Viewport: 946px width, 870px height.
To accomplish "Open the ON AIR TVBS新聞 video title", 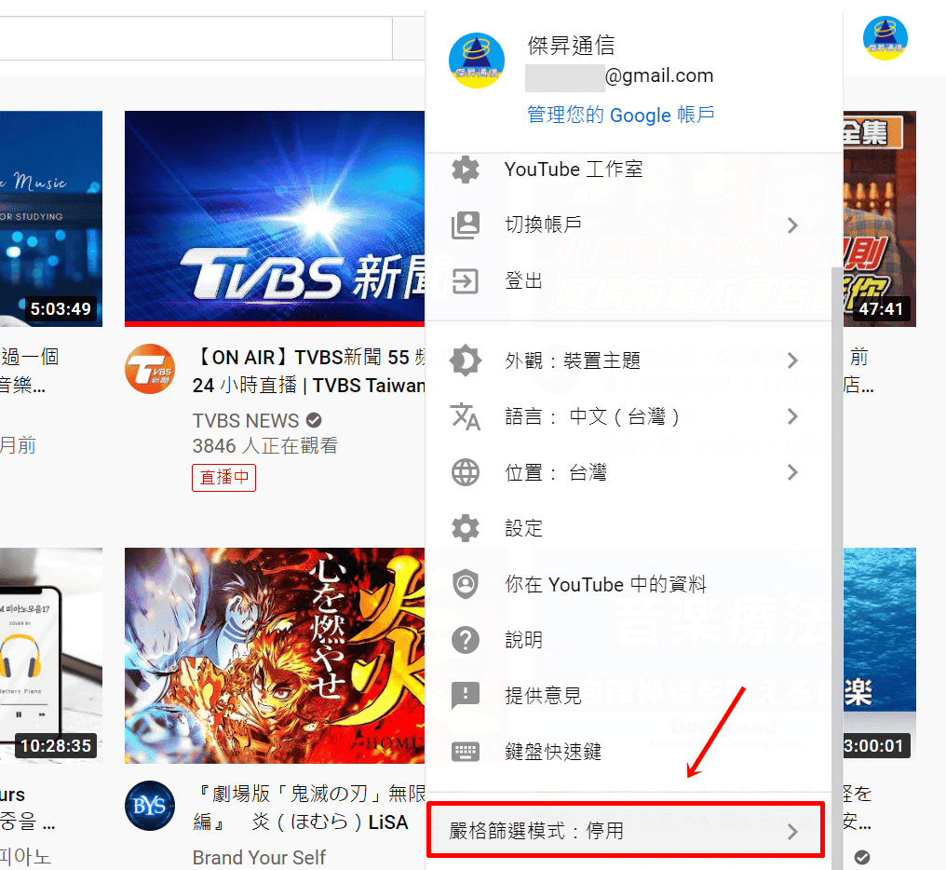I will (308, 371).
